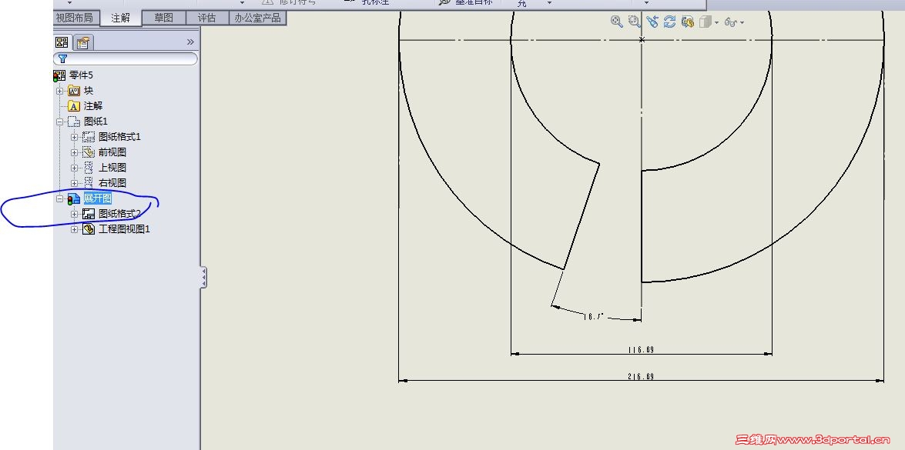The height and width of the screenshot is (450, 905).
Task: Open the 办公室产品 tab
Action: [257, 18]
